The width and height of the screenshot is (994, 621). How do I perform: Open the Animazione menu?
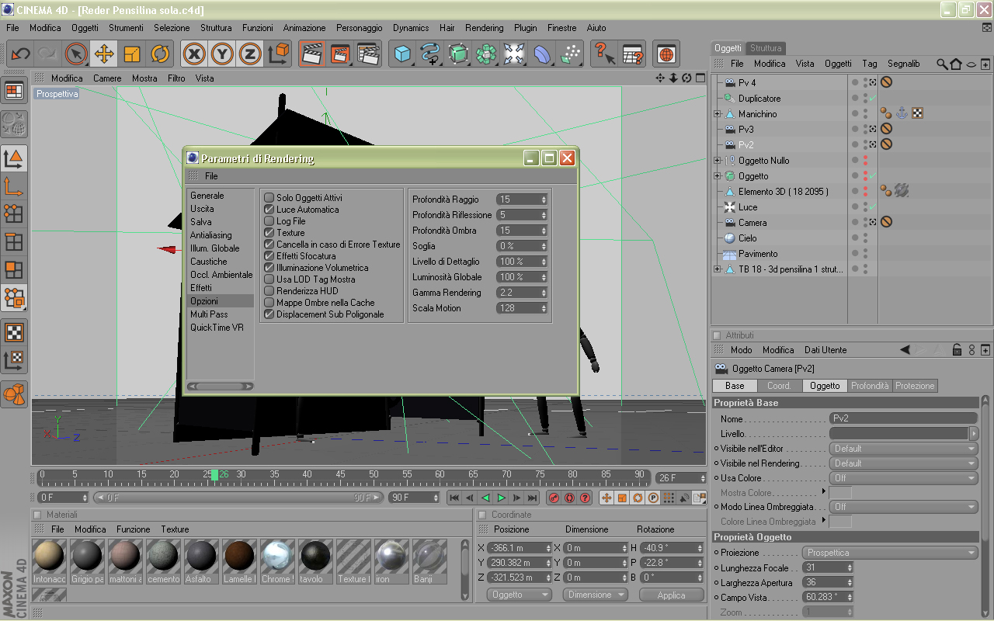tap(304, 28)
